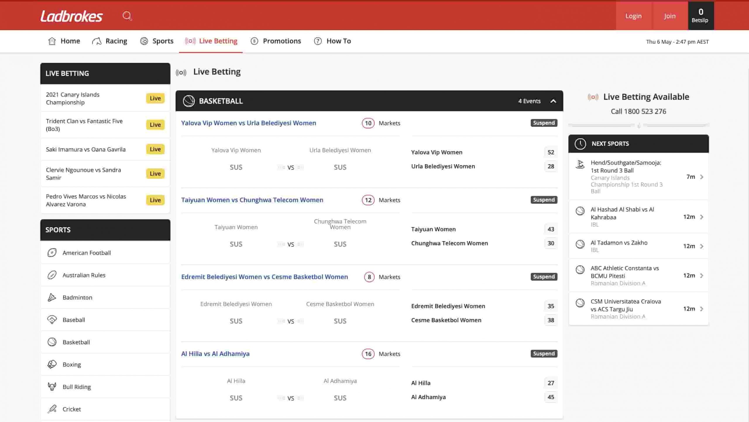Open the How To tab
Image resolution: width=749 pixels, height=422 pixels.
333,41
